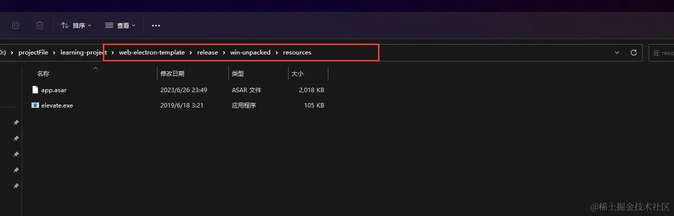Select the elevate.exe application icon
This screenshot has width=674, height=216.
35,105
